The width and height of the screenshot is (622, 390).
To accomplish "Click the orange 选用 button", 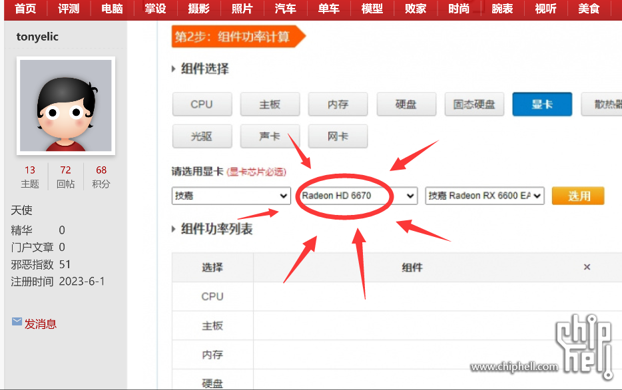I will tap(578, 196).
